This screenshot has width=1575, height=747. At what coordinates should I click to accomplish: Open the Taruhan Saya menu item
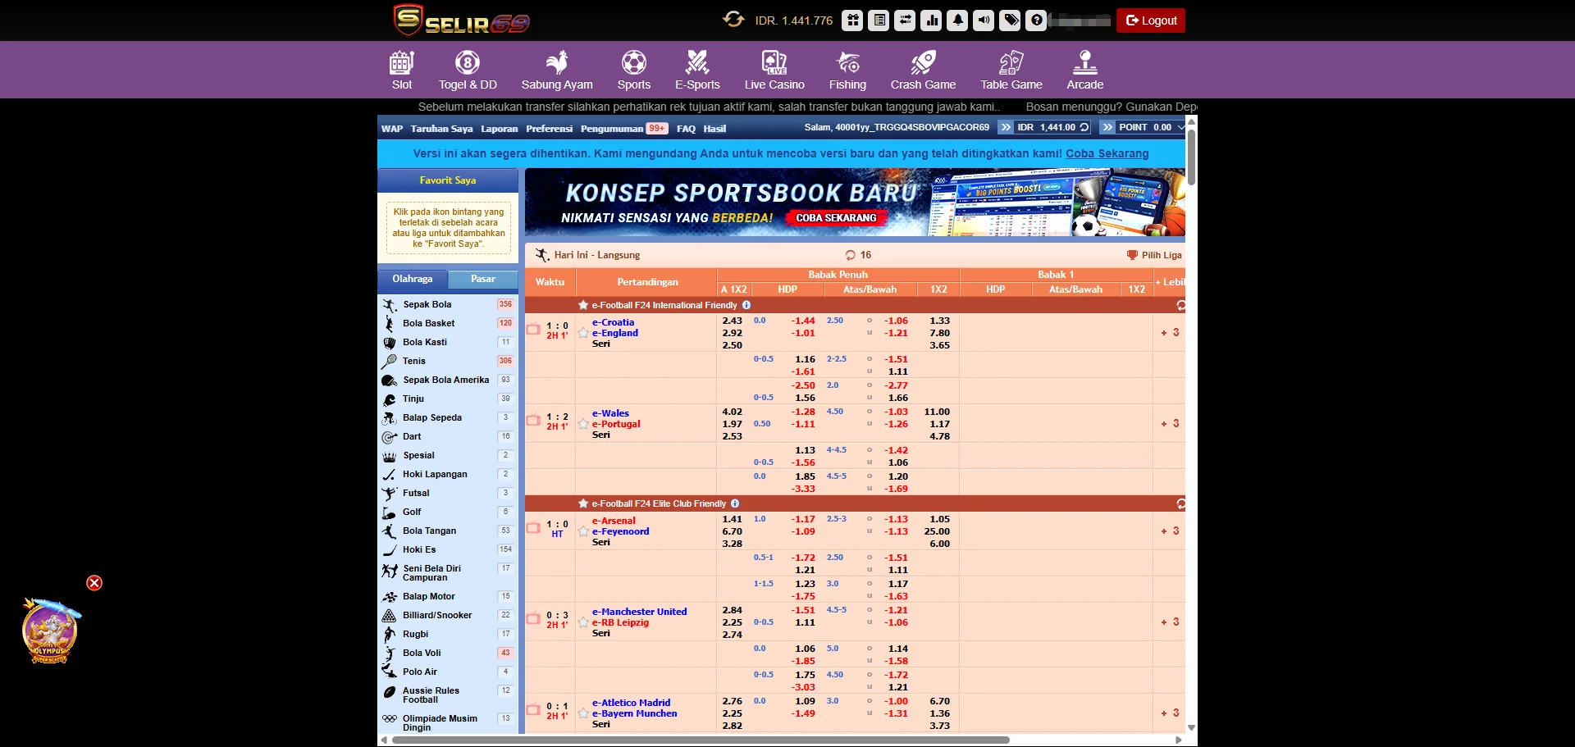pos(442,129)
